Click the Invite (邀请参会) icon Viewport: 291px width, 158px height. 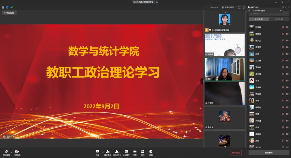coord(107,152)
